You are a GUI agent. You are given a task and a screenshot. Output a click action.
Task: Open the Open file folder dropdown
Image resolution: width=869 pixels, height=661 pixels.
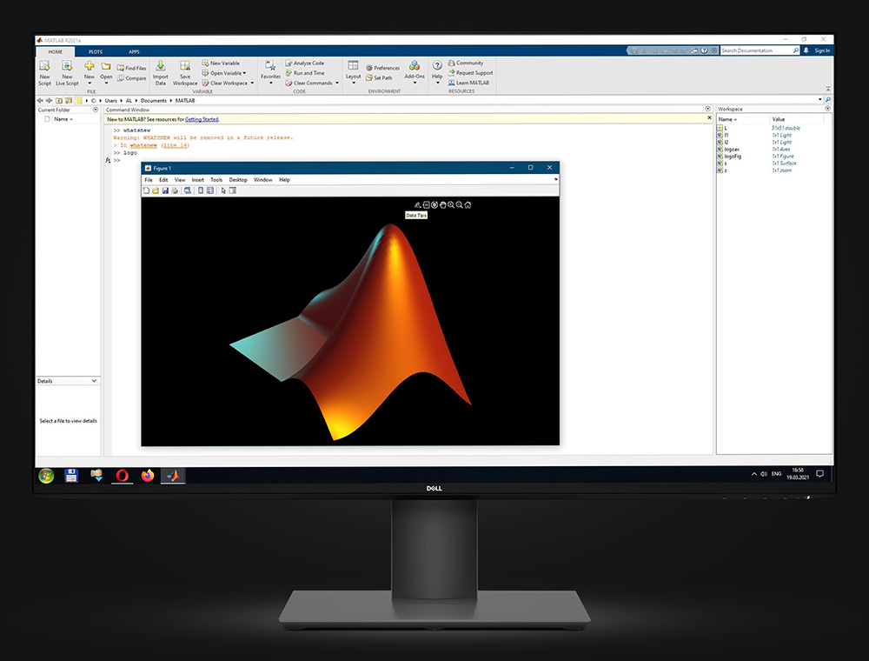click(106, 73)
